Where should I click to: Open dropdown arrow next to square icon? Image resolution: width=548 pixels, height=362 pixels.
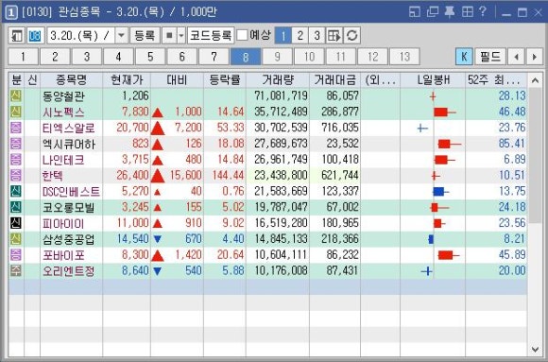click(181, 36)
